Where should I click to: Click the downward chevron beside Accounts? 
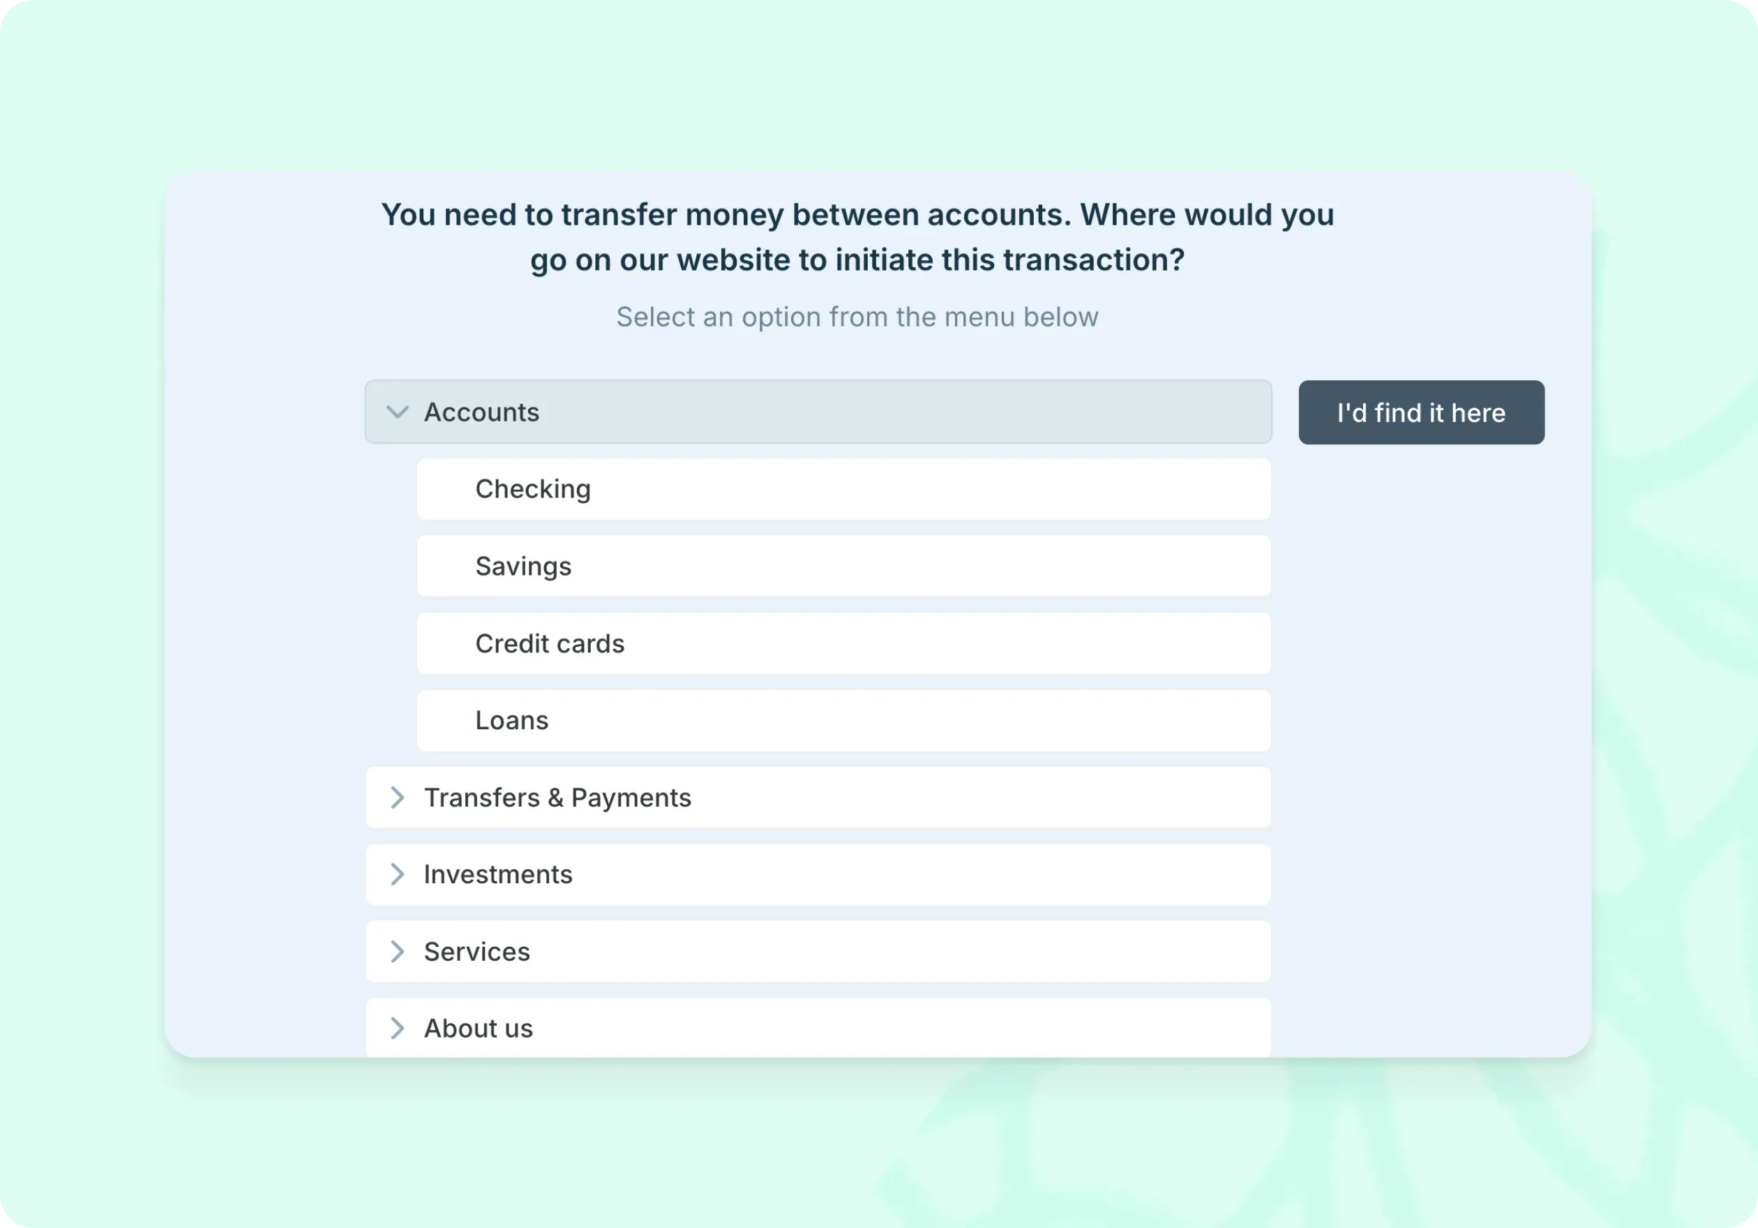[397, 412]
